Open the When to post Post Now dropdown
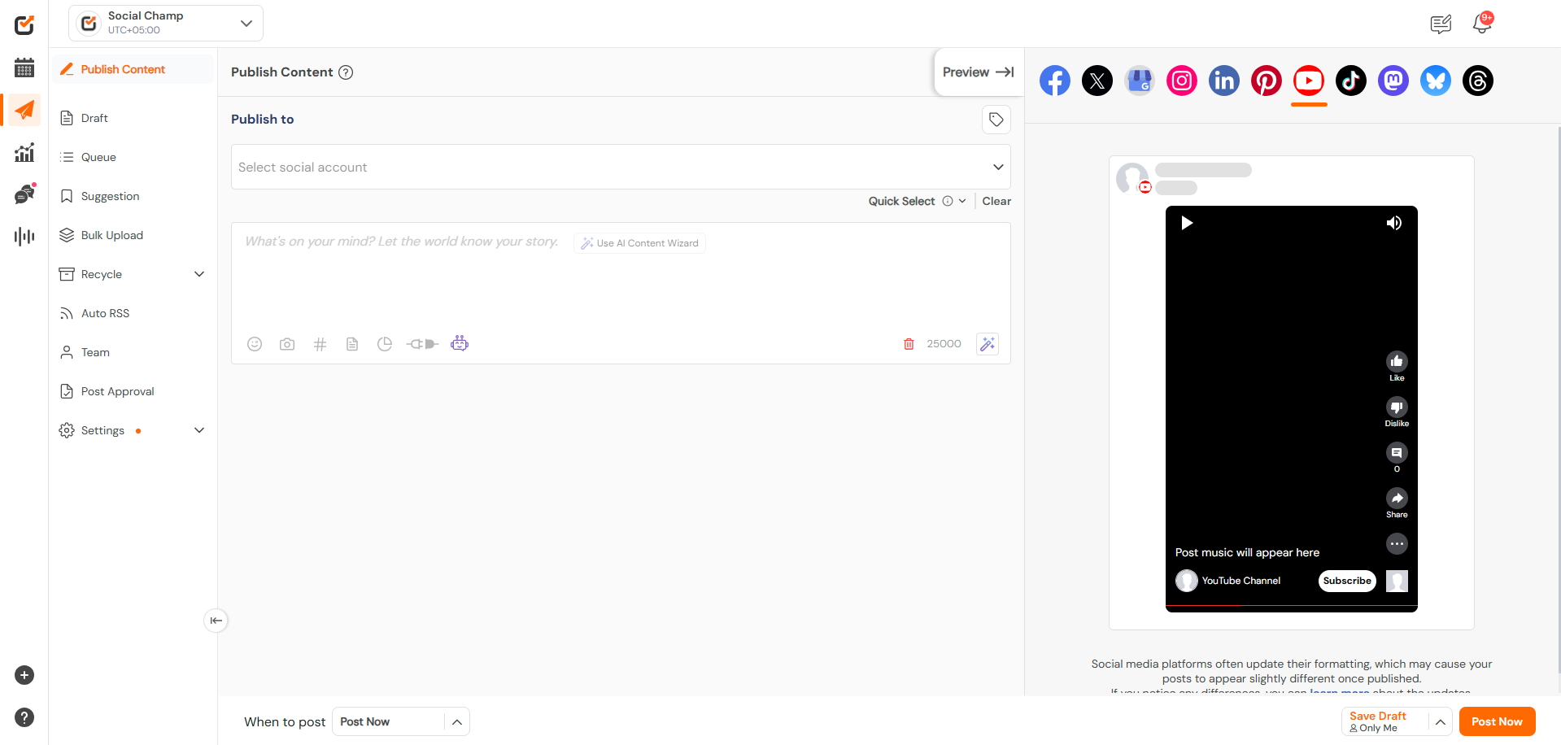The width and height of the screenshot is (1561, 745). pos(400,722)
